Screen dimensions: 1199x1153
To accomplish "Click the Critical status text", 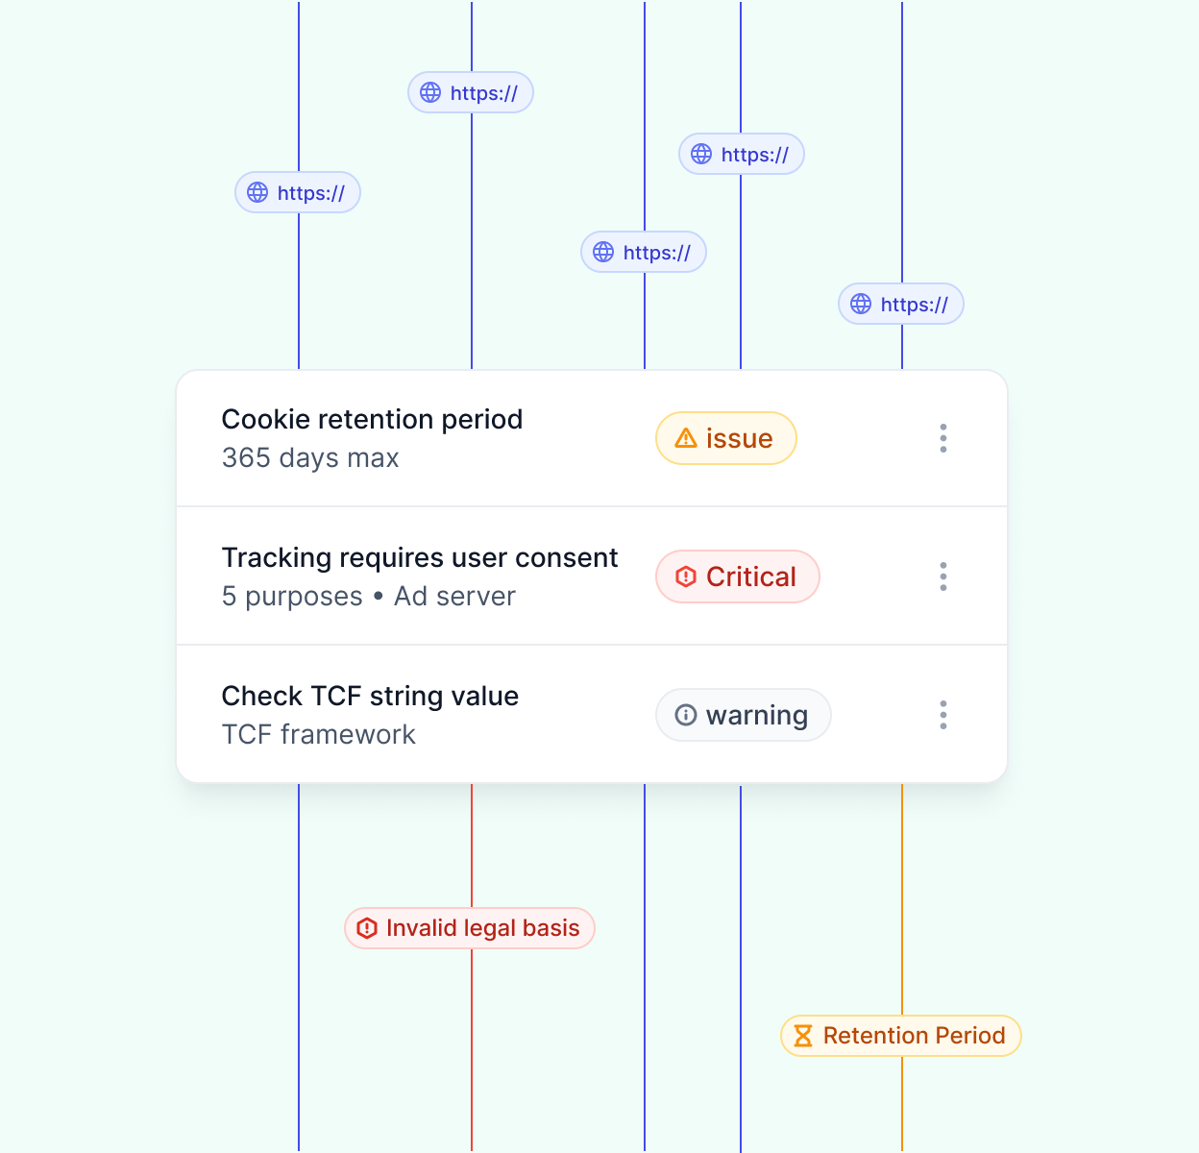I will [x=751, y=576].
